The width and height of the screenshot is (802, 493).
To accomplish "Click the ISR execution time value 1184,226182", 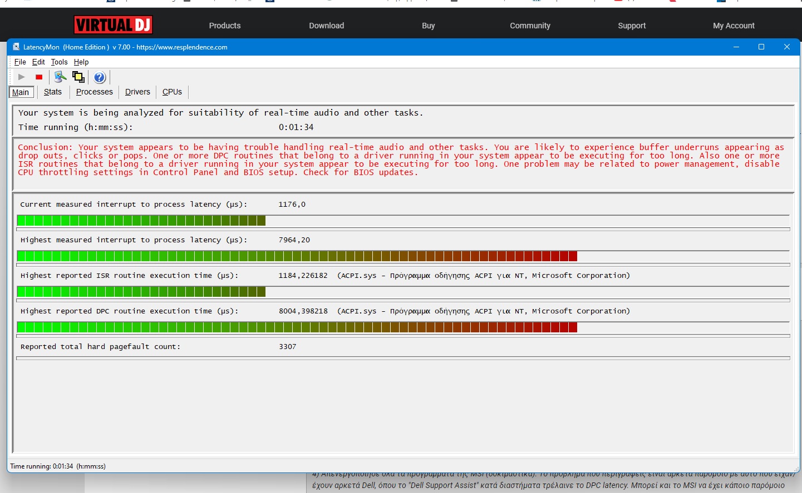I will [303, 276].
